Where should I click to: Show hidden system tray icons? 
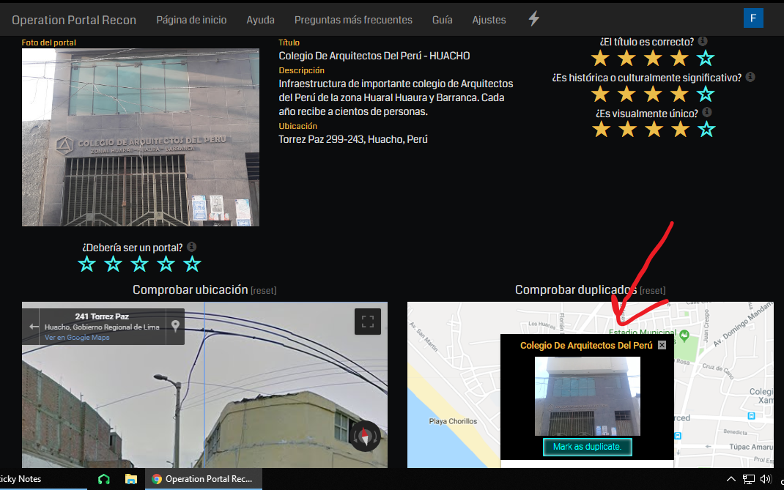731,479
